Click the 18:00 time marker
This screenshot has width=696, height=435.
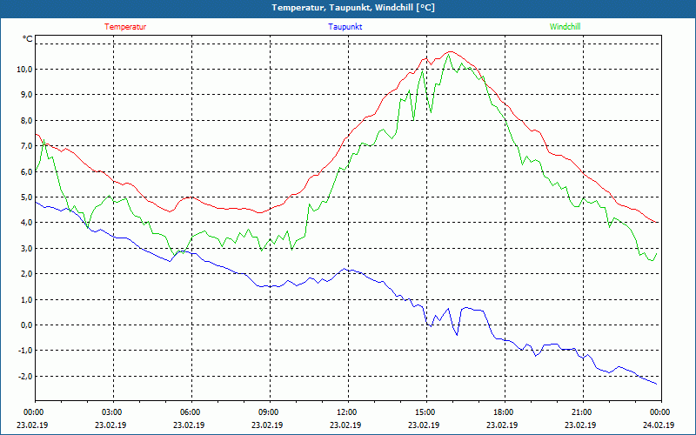[x=504, y=412]
